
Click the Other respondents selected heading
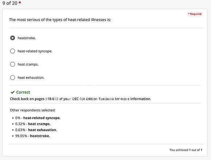pos(33,110)
